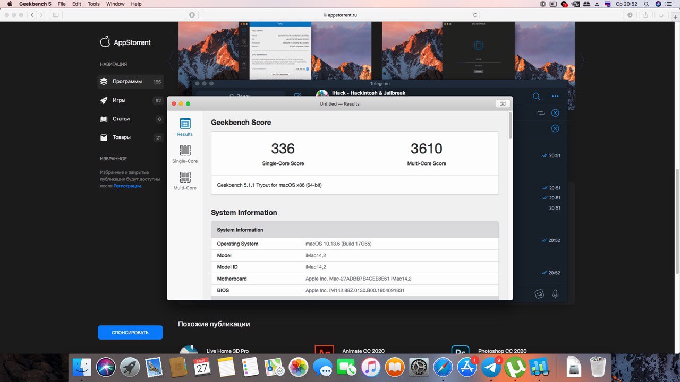
Task: Click the 3610 Multi-Core Score value
Action: point(427,149)
